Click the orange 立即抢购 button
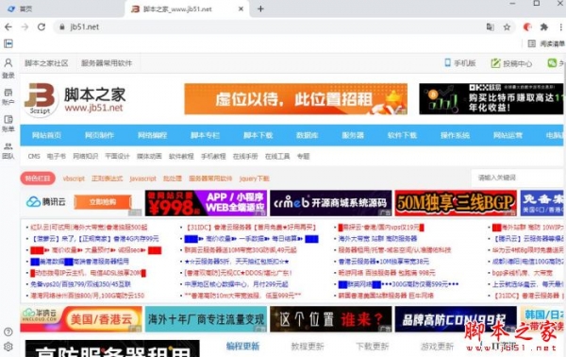566x357 pixels. point(103,202)
